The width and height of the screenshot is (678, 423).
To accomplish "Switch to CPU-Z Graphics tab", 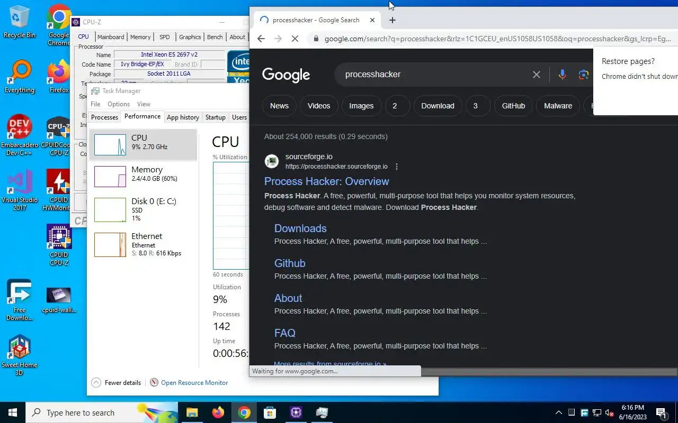I will [x=190, y=37].
